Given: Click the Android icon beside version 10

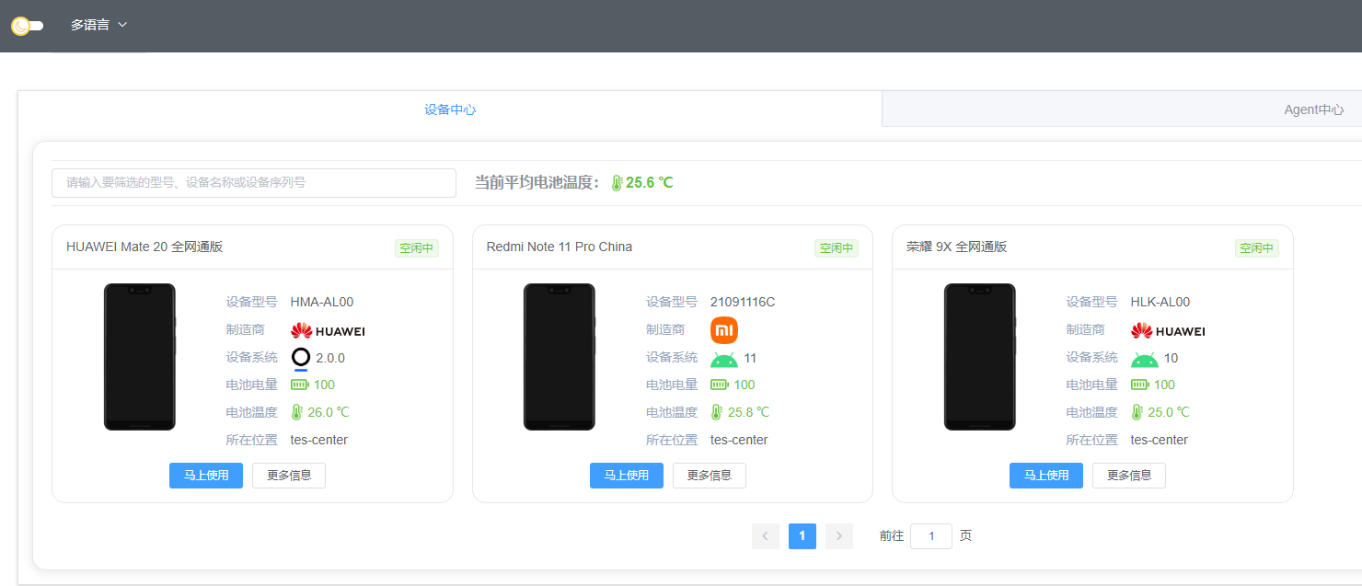Looking at the screenshot, I should tap(1145, 359).
